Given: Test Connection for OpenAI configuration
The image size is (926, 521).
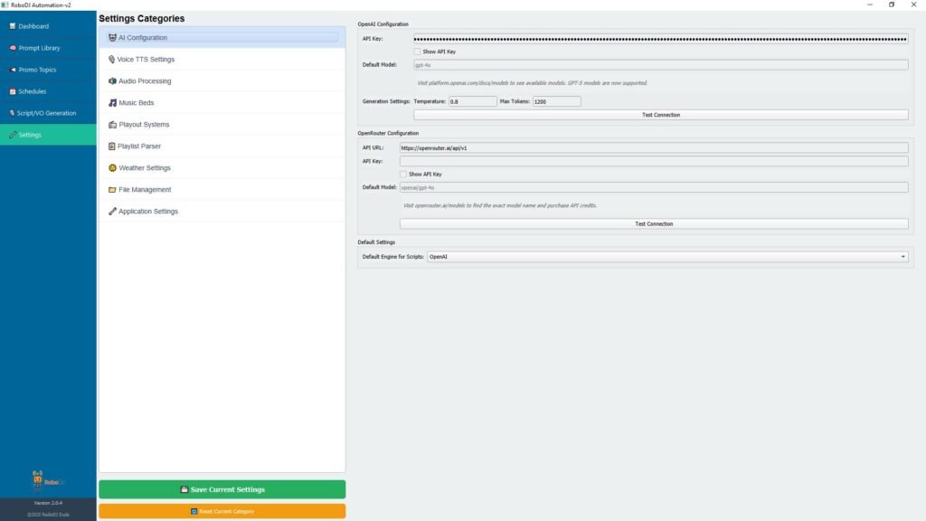Looking at the screenshot, I should [660, 115].
